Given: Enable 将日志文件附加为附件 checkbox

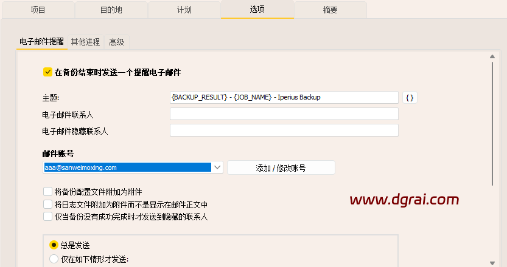Looking at the screenshot, I should 47,204.
